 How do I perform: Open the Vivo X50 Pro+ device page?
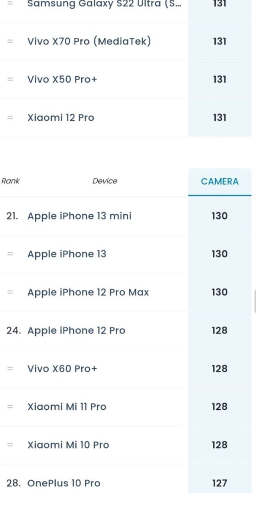tap(62, 79)
